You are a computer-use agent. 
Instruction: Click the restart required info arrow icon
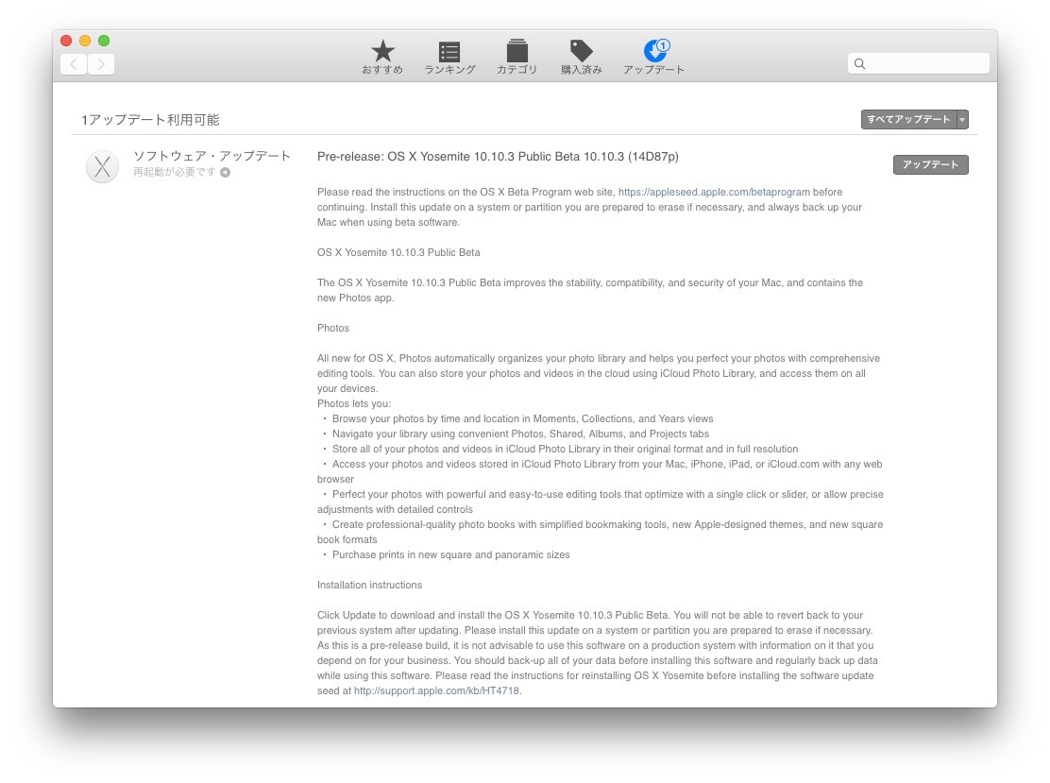226,172
